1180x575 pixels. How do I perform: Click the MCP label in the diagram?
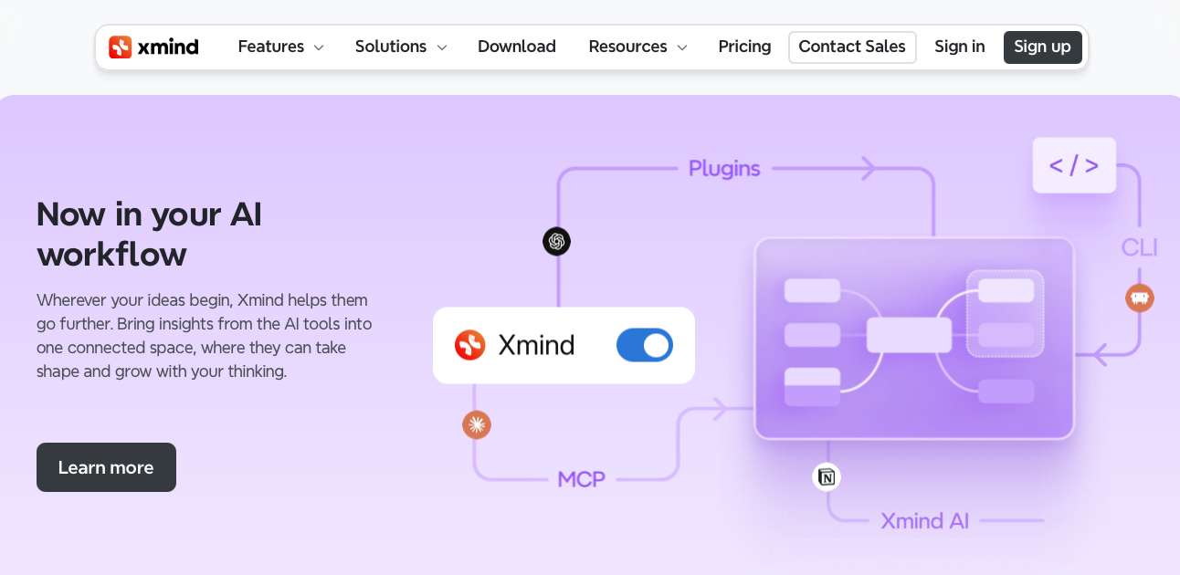[x=582, y=478]
